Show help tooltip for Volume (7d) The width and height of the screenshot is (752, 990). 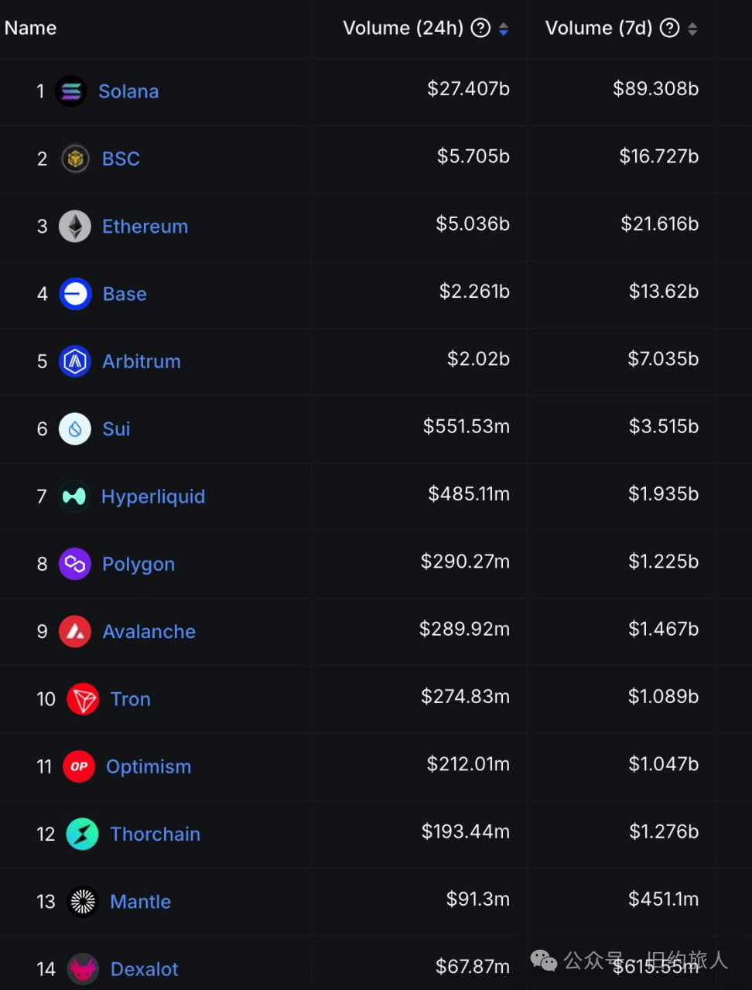click(x=670, y=29)
